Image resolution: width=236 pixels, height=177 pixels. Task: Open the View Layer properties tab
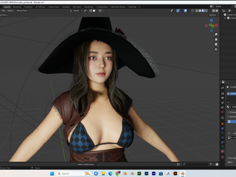222,103
